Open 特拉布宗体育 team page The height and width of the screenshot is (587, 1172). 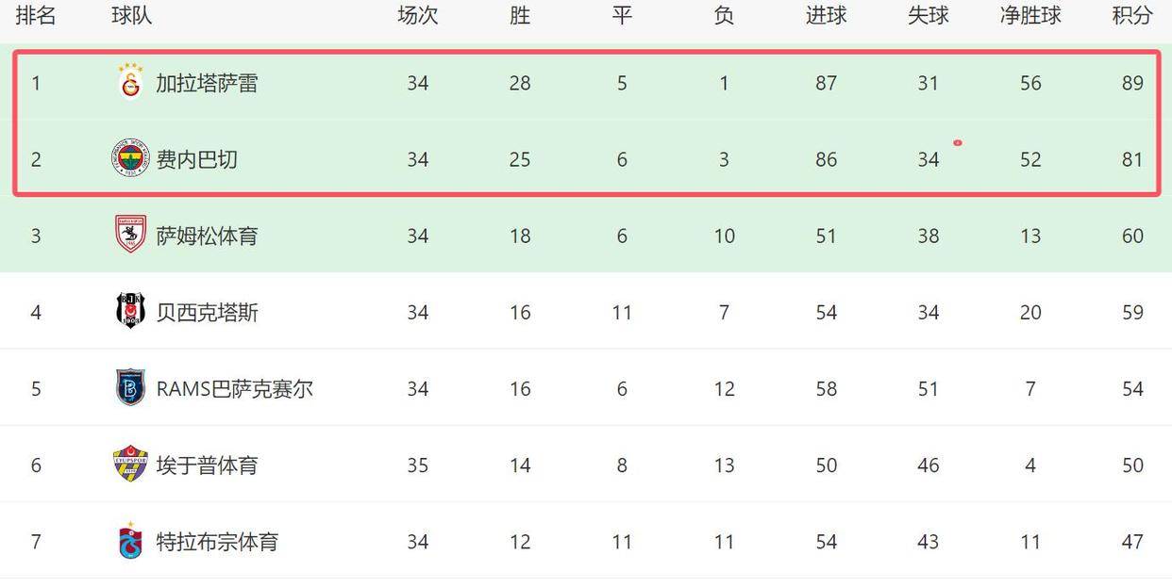click(x=217, y=541)
